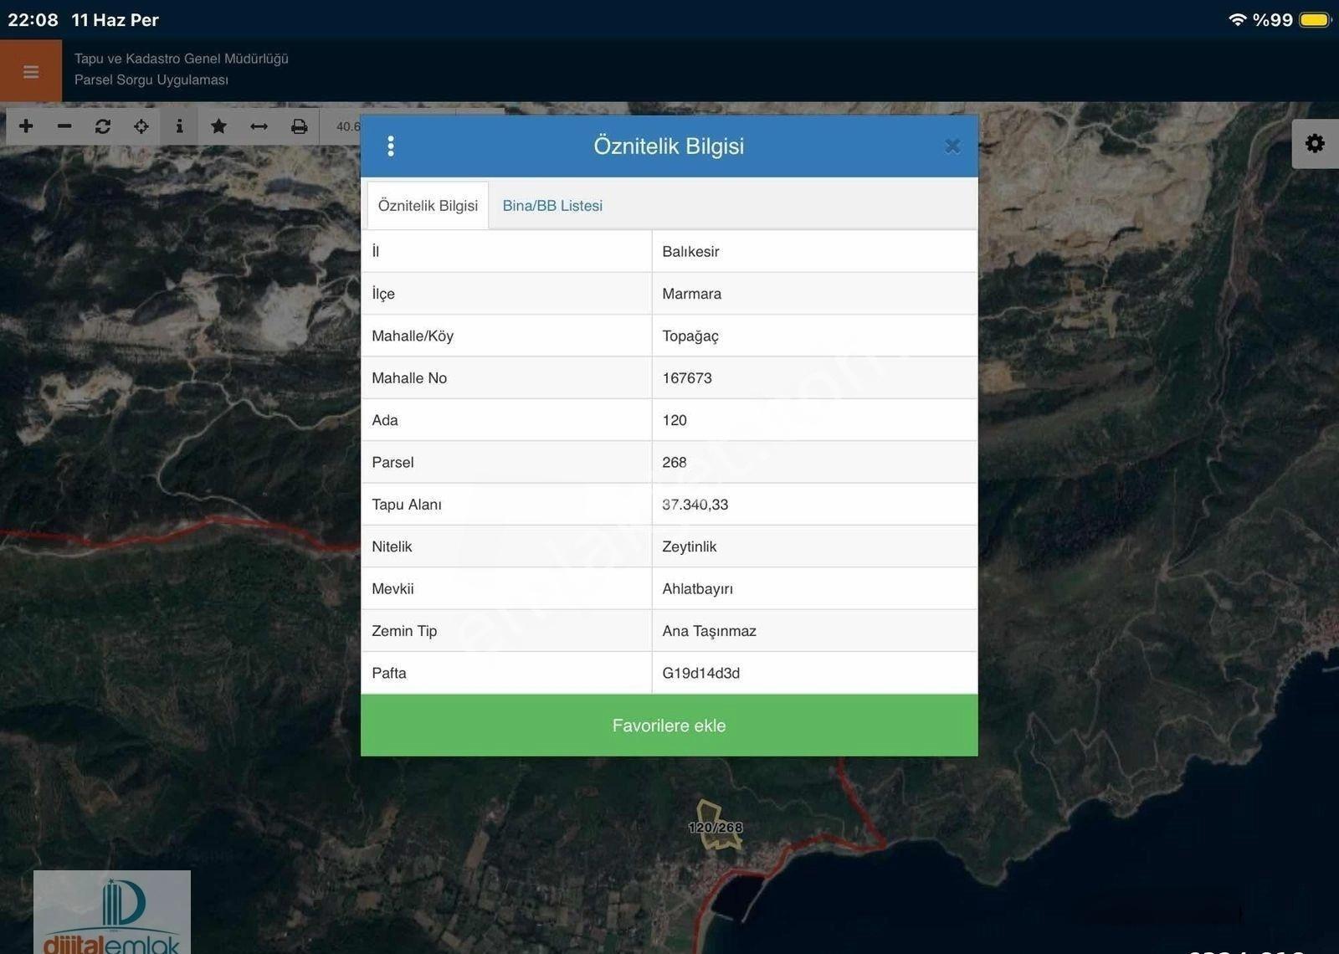This screenshot has width=1339, height=954.
Task: Click the dijitalemlak logo thumbnail
Action: (x=112, y=912)
